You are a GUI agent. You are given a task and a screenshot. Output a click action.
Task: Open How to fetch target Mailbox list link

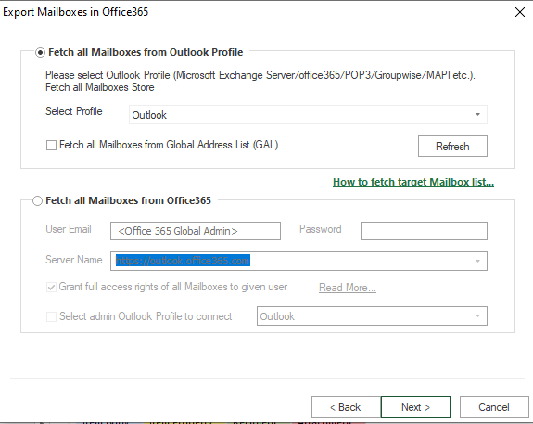click(x=413, y=182)
